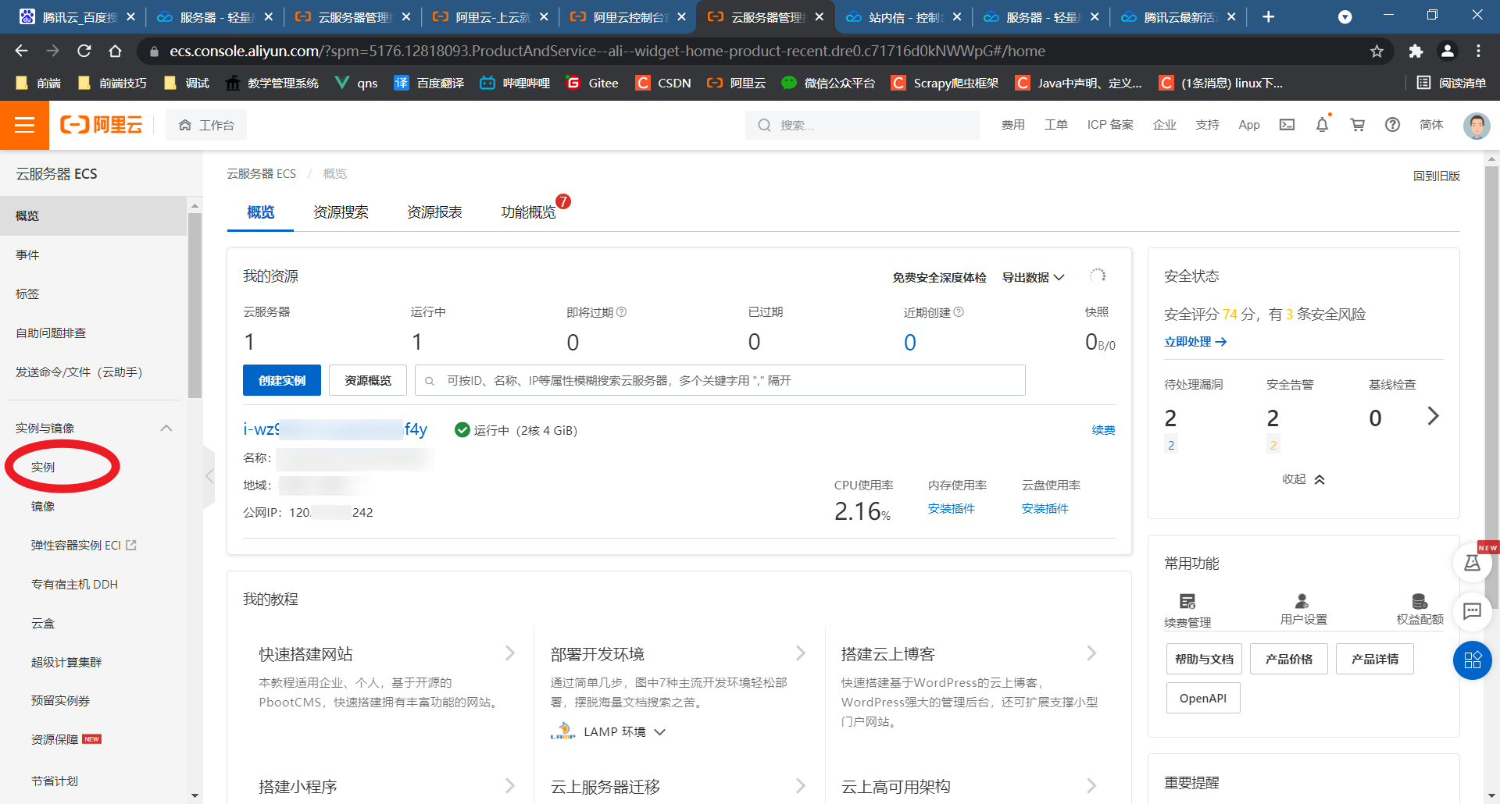Open the notification bell
The height and width of the screenshot is (804, 1500).
pos(1322,125)
